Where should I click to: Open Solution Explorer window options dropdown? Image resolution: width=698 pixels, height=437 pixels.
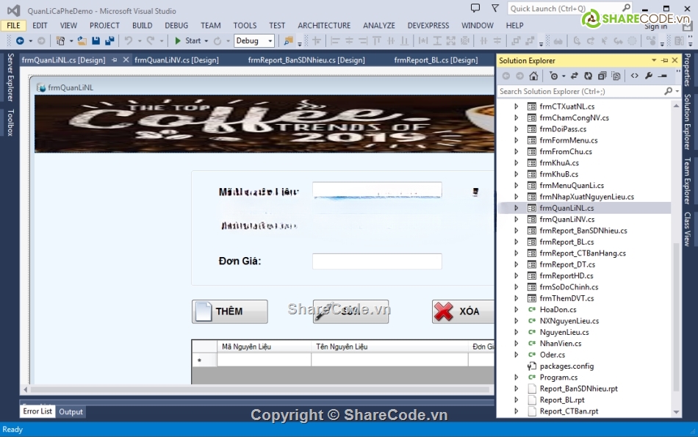tap(654, 60)
